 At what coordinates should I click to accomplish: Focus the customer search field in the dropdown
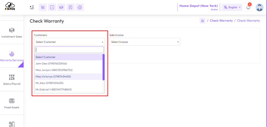click(x=69, y=50)
